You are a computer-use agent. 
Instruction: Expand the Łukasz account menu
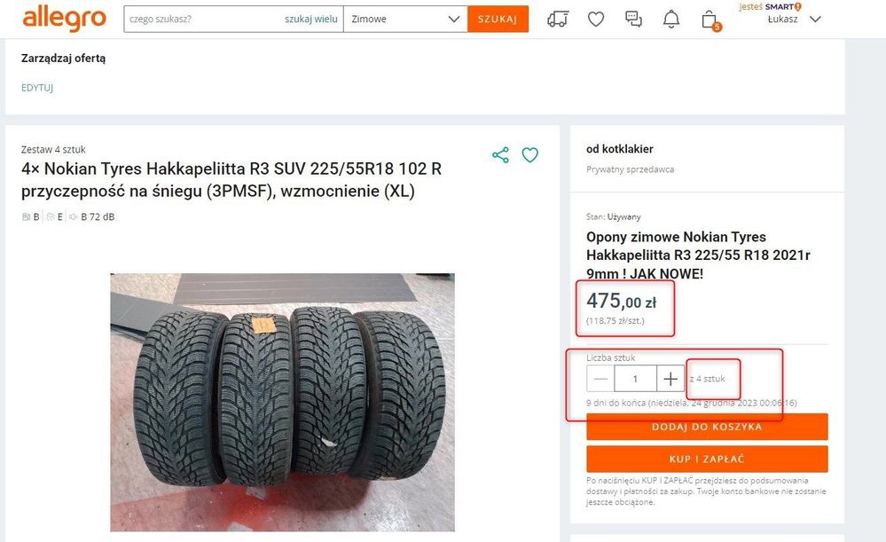[x=794, y=20]
